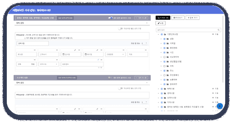Click the 외국어사항 folder icon
Viewport: 232px width, 123px height.
[165, 98]
